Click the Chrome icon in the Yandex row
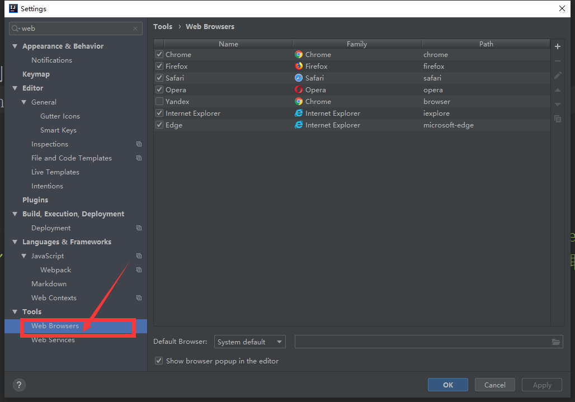This screenshot has width=575, height=402. (299, 102)
